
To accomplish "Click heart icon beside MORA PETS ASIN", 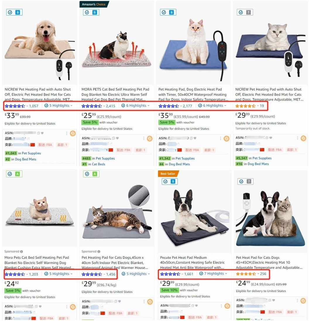I will (x=117, y=138).
